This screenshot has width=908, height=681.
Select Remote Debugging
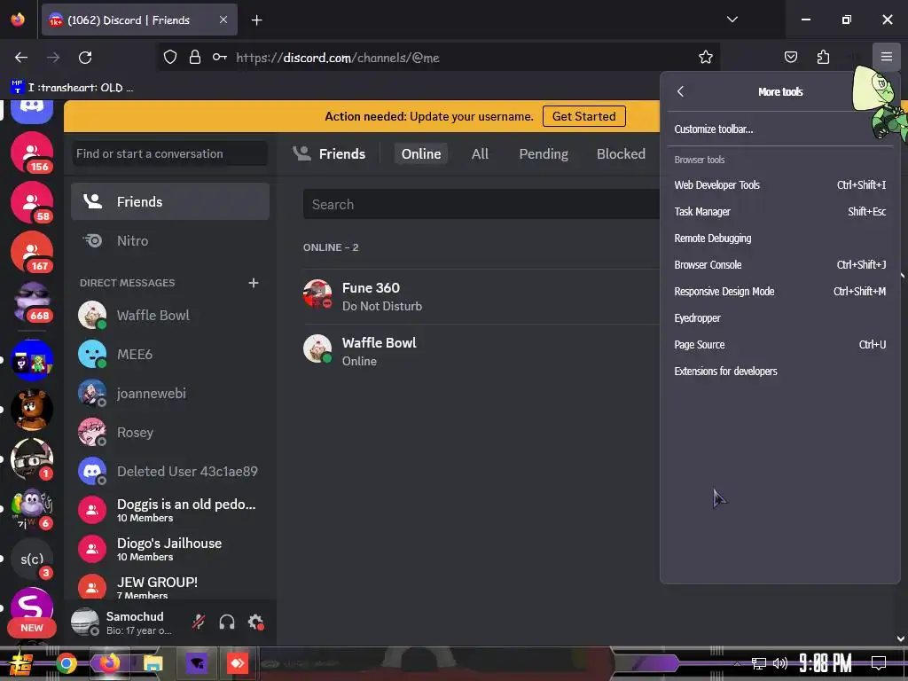click(x=779, y=238)
